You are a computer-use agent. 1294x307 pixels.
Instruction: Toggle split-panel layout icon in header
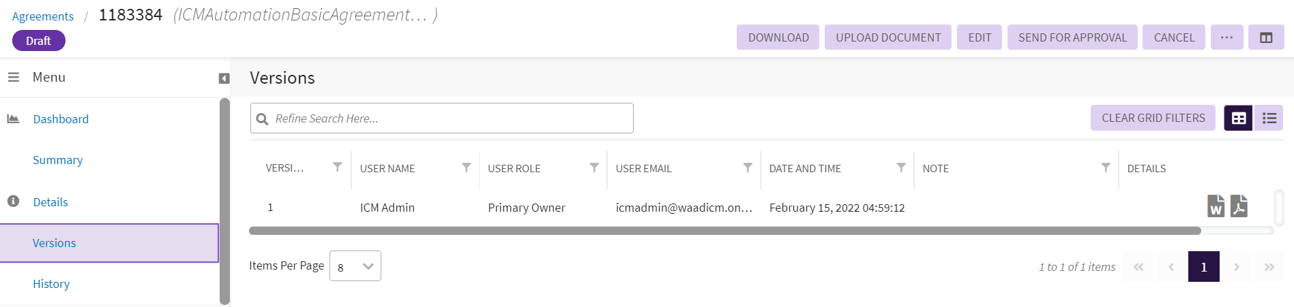[1266, 37]
